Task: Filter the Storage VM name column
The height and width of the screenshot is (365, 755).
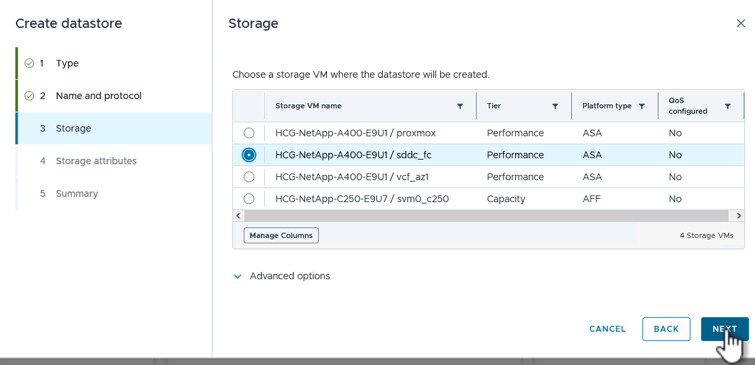Action: coord(460,106)
